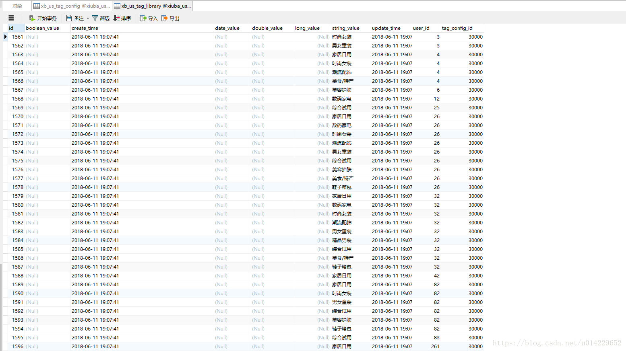Click user_id cell 83 in row 1595
The width and height of the screenshot is (626, 351).
click(426, 338)
